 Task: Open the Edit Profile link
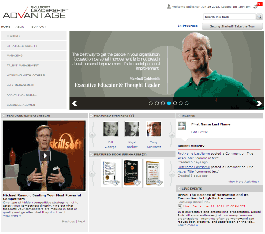coord(200,132)
